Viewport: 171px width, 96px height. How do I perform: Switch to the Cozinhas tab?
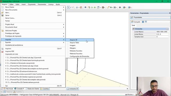(45, 89)
